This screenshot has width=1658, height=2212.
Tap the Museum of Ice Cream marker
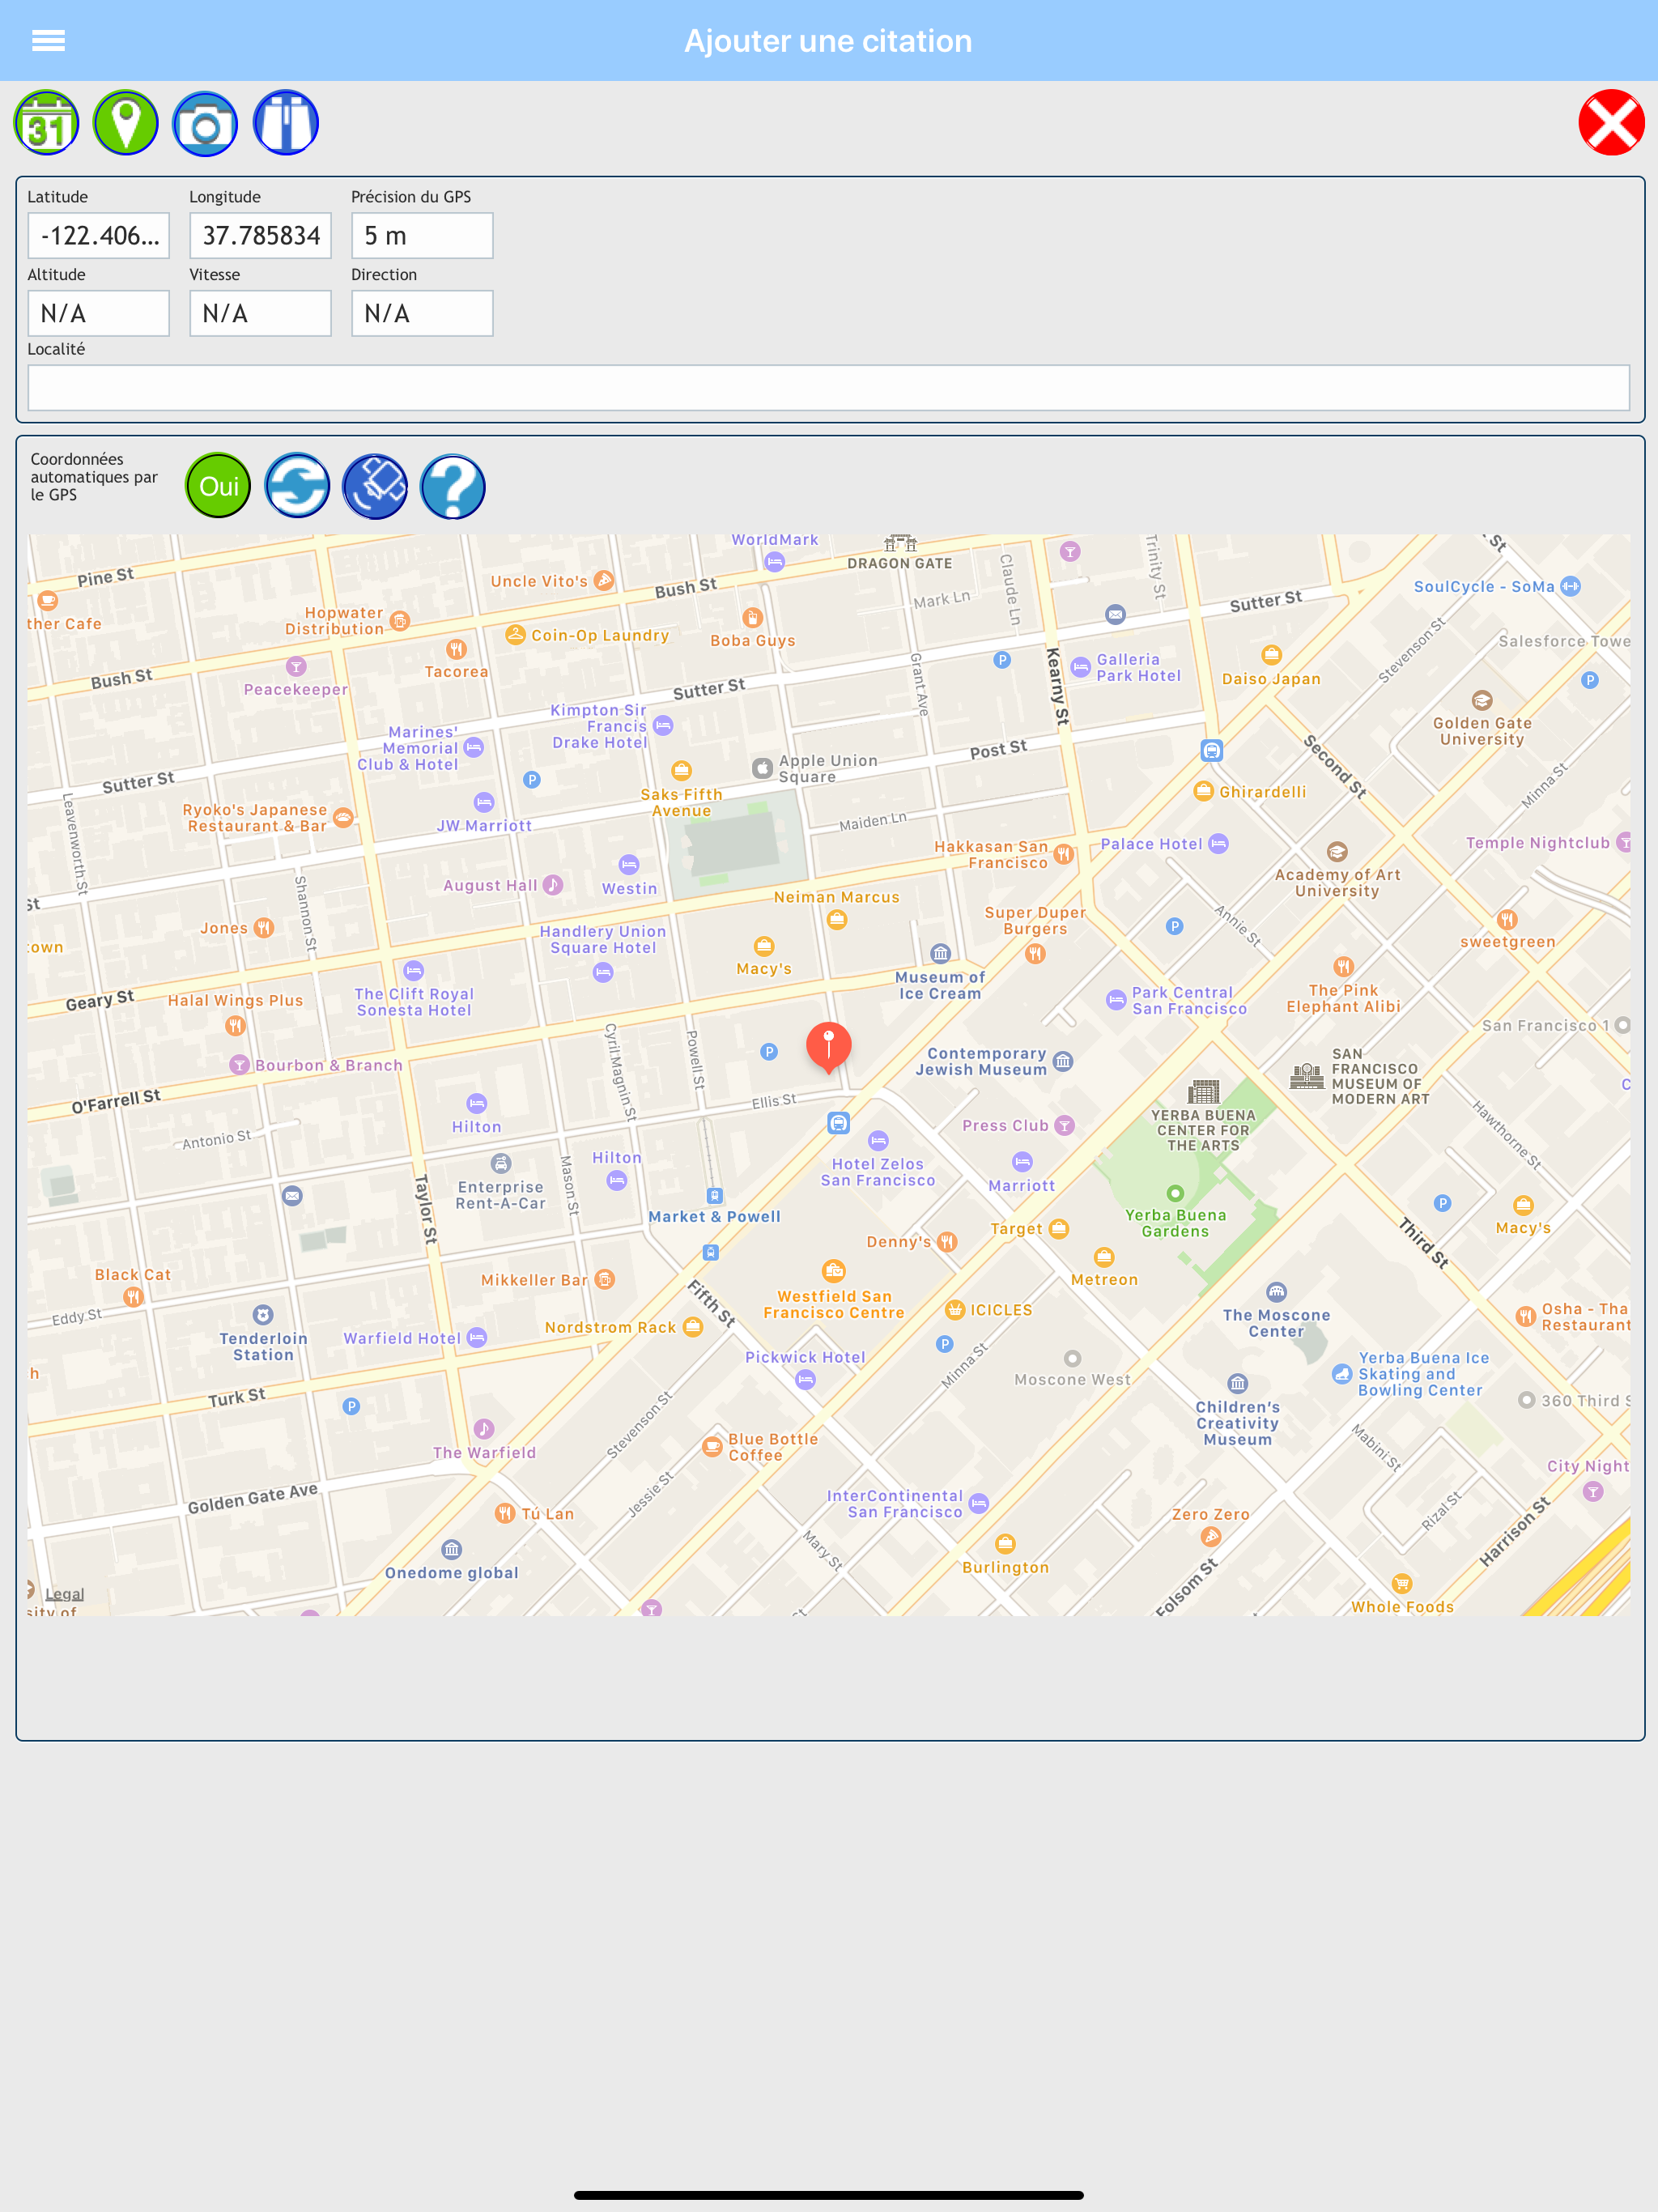(940, 953)
